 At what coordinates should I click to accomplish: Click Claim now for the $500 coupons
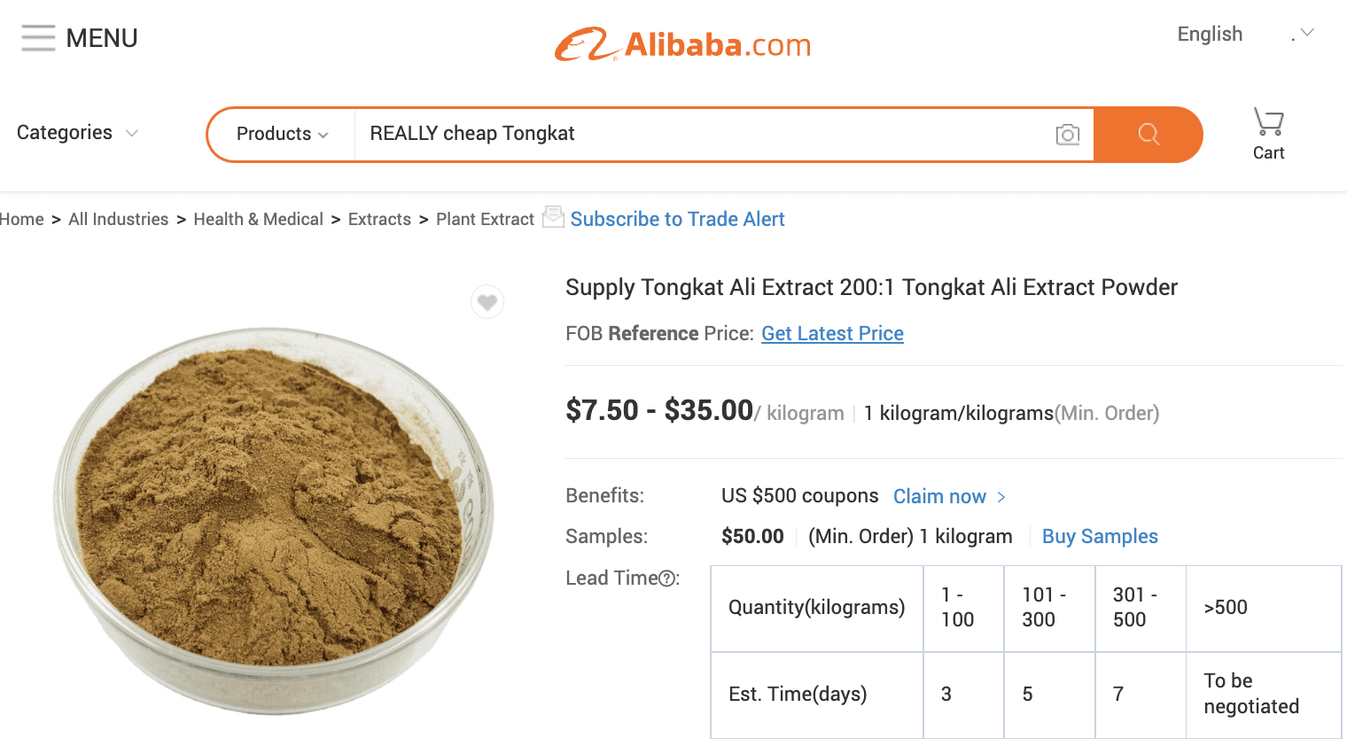(x=940, y=496)
